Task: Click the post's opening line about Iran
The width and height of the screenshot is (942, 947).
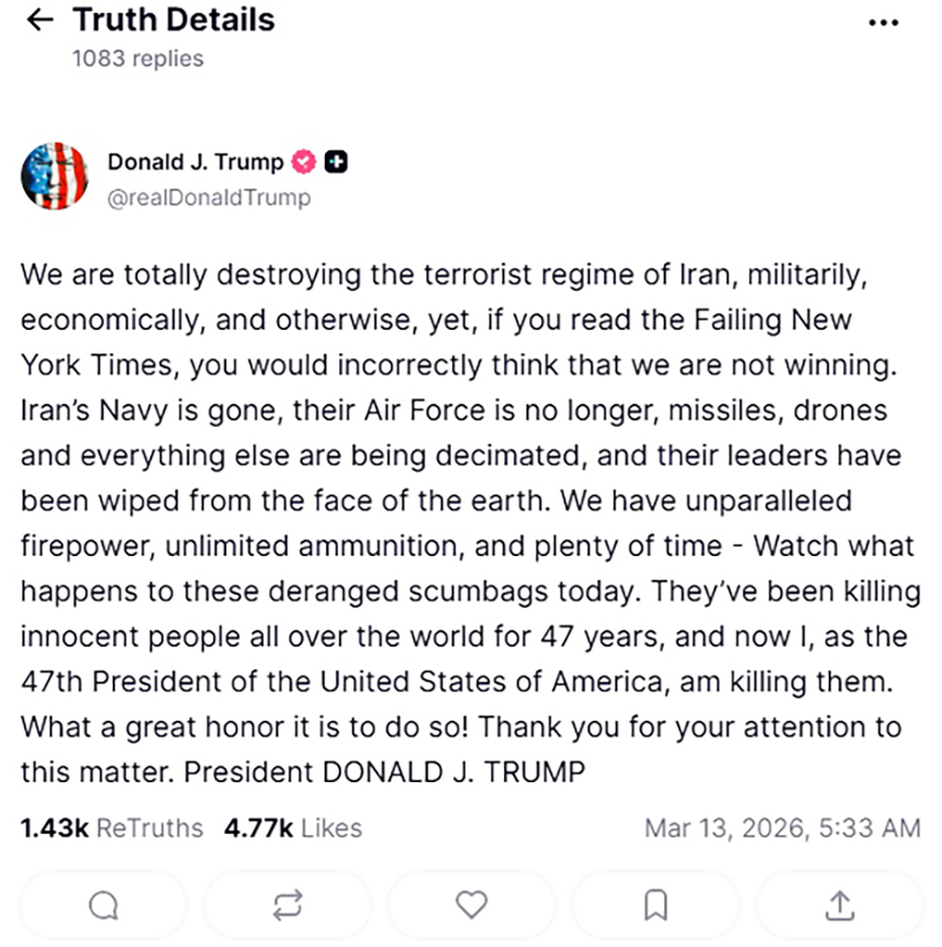Action: click(441, 275)
